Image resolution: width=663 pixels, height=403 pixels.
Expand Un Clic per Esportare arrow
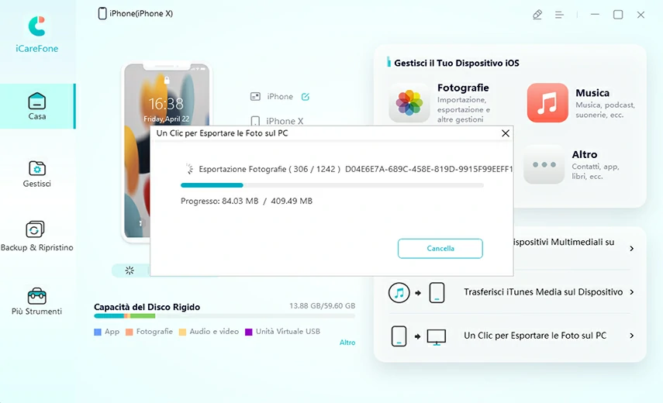click(632, 336)
